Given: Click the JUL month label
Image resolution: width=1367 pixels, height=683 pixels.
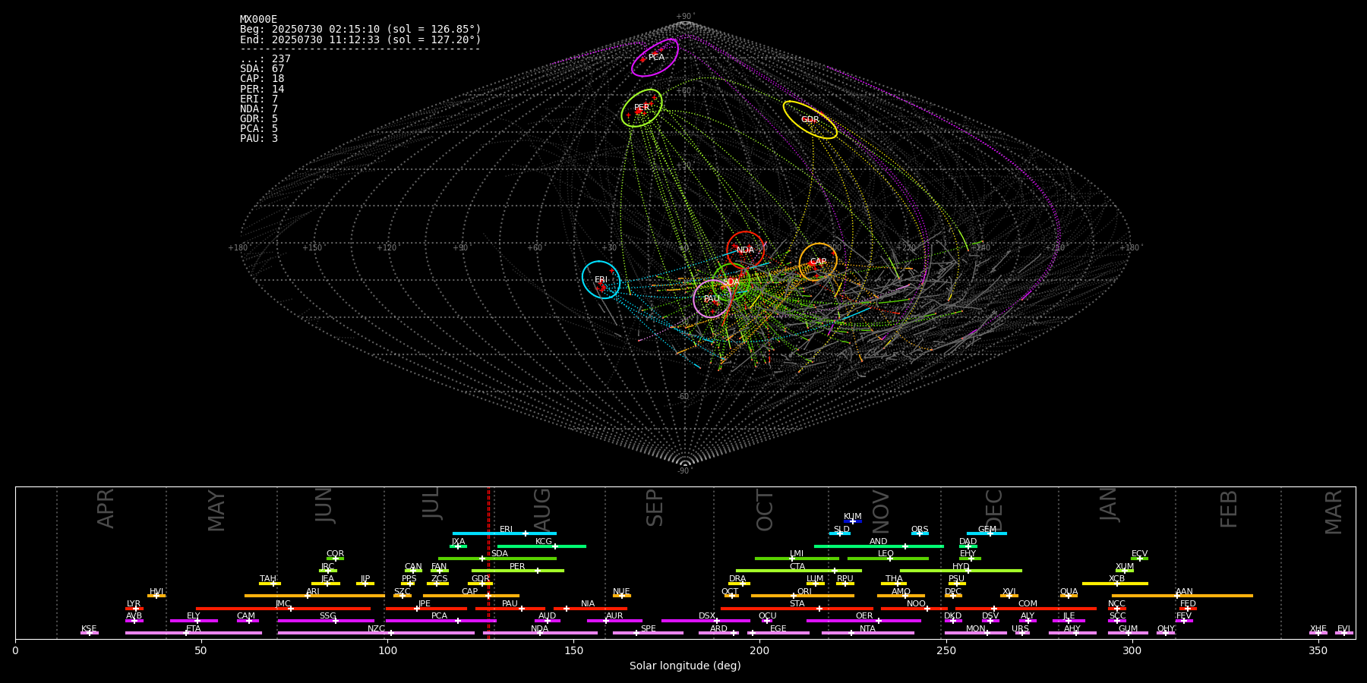Looking at the screenshot, I should point(431,503).
